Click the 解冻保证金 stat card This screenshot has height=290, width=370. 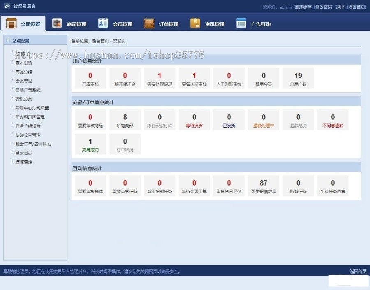tap(125, 79)
